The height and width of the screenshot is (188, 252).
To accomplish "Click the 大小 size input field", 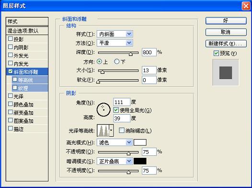I will click(149, 70).
